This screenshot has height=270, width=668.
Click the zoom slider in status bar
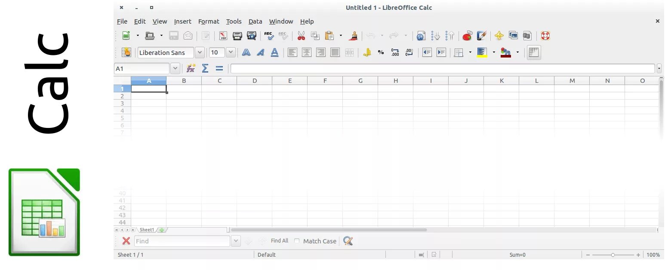613,255
